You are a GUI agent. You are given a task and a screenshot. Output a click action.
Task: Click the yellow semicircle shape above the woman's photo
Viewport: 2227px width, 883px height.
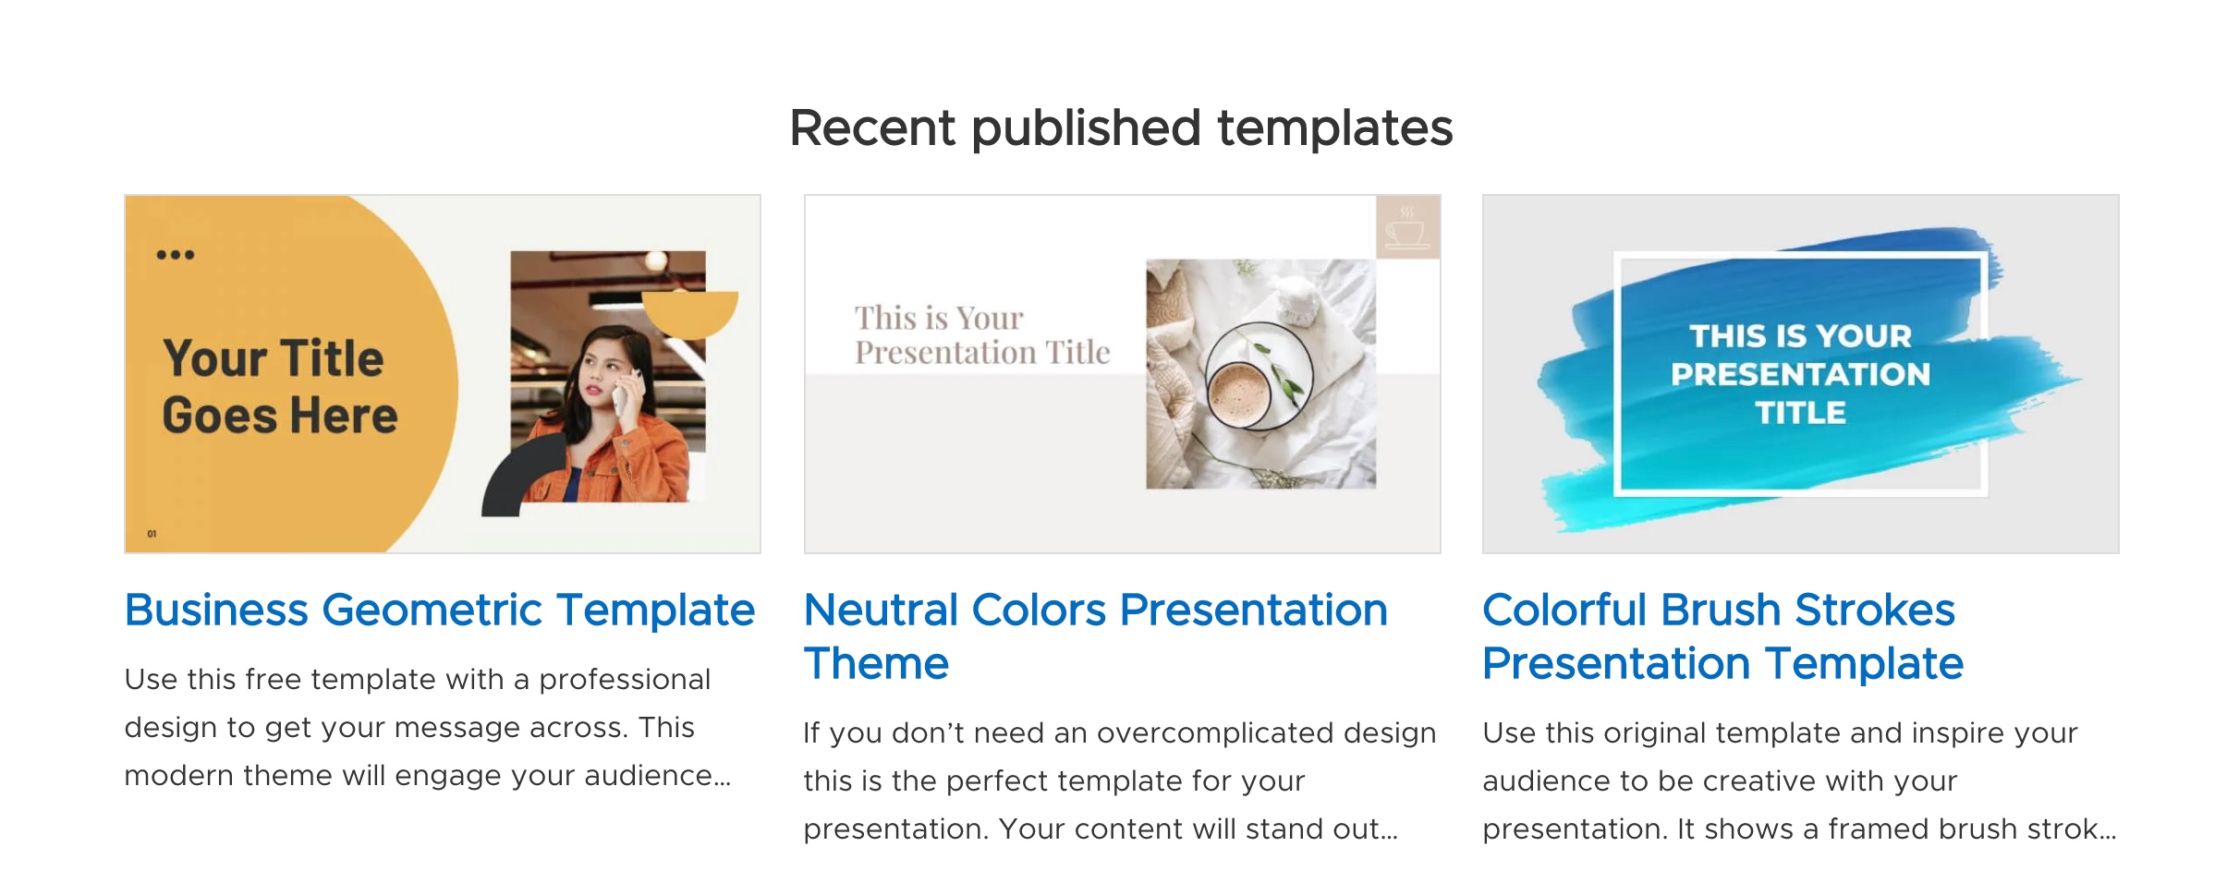(x=690, y=312)
